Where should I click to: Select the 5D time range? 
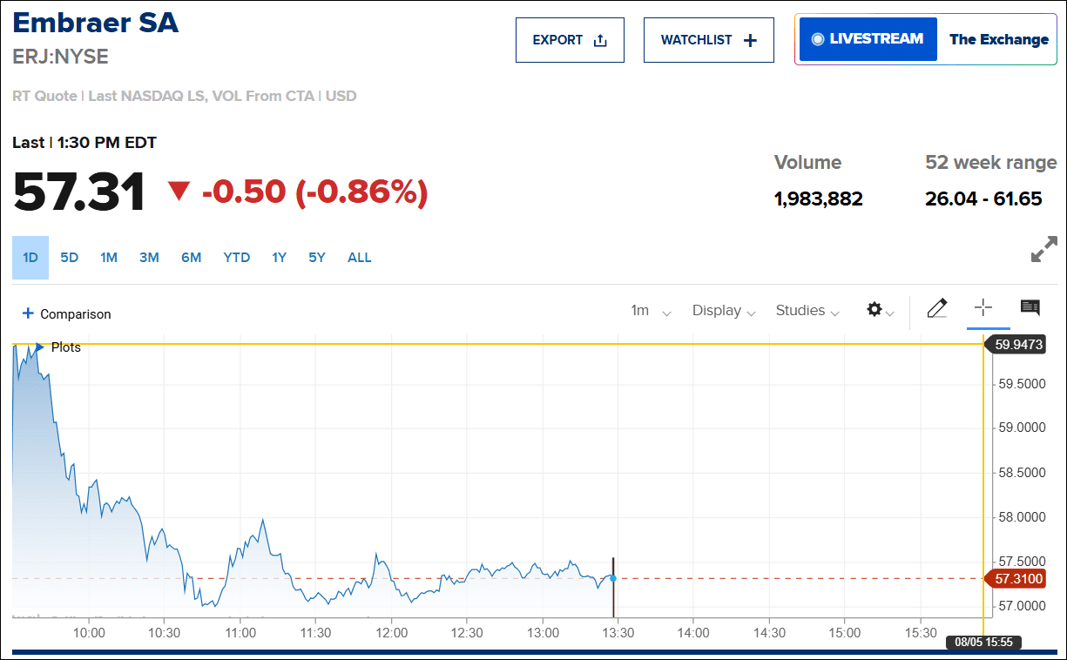click(x=70, y=258)
